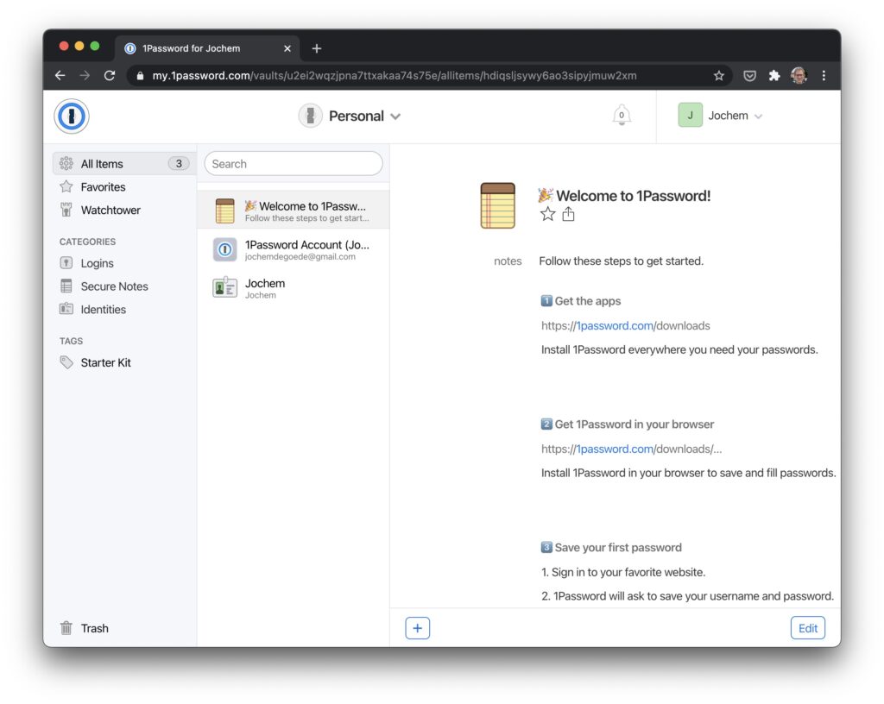Select the Jochem identity item

click(294, 288)
